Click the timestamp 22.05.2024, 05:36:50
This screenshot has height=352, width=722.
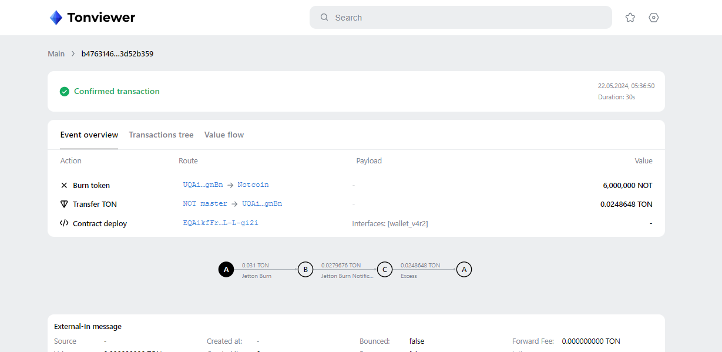[626, 86]
